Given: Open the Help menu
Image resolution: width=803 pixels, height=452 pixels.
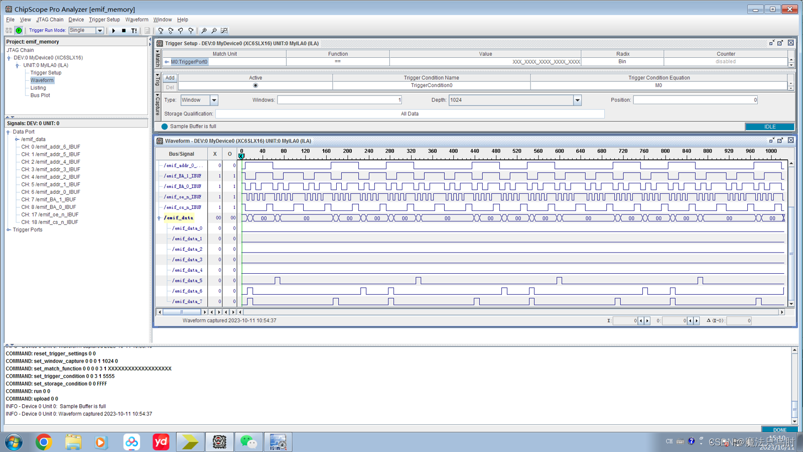Looking at the screenshot, I should coord(183,20).
